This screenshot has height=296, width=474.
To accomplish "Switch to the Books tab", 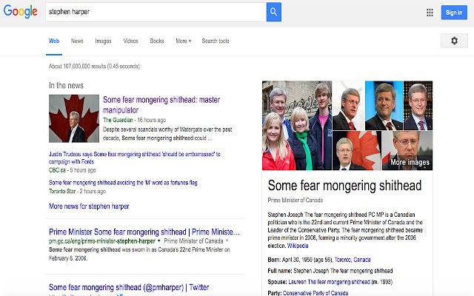I will pyautogui.click(x=157, y=41).
